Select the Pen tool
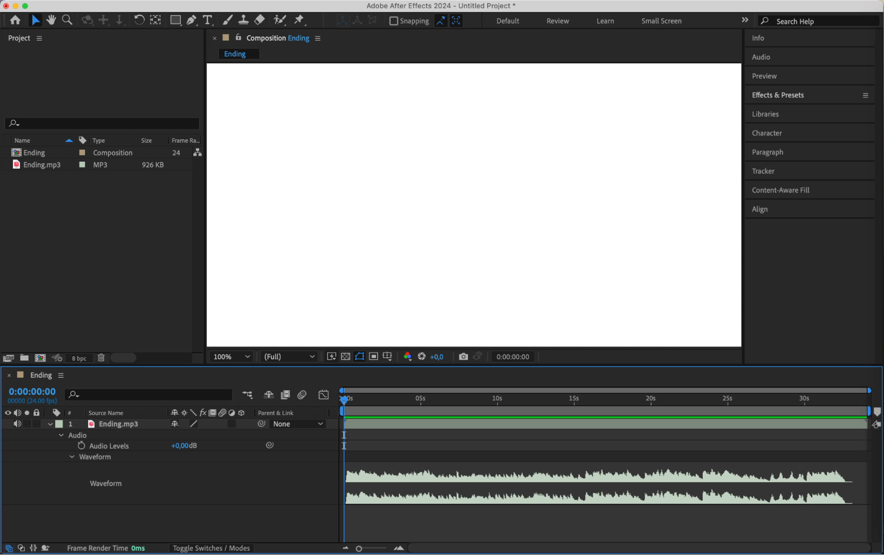 coord(191,20)
